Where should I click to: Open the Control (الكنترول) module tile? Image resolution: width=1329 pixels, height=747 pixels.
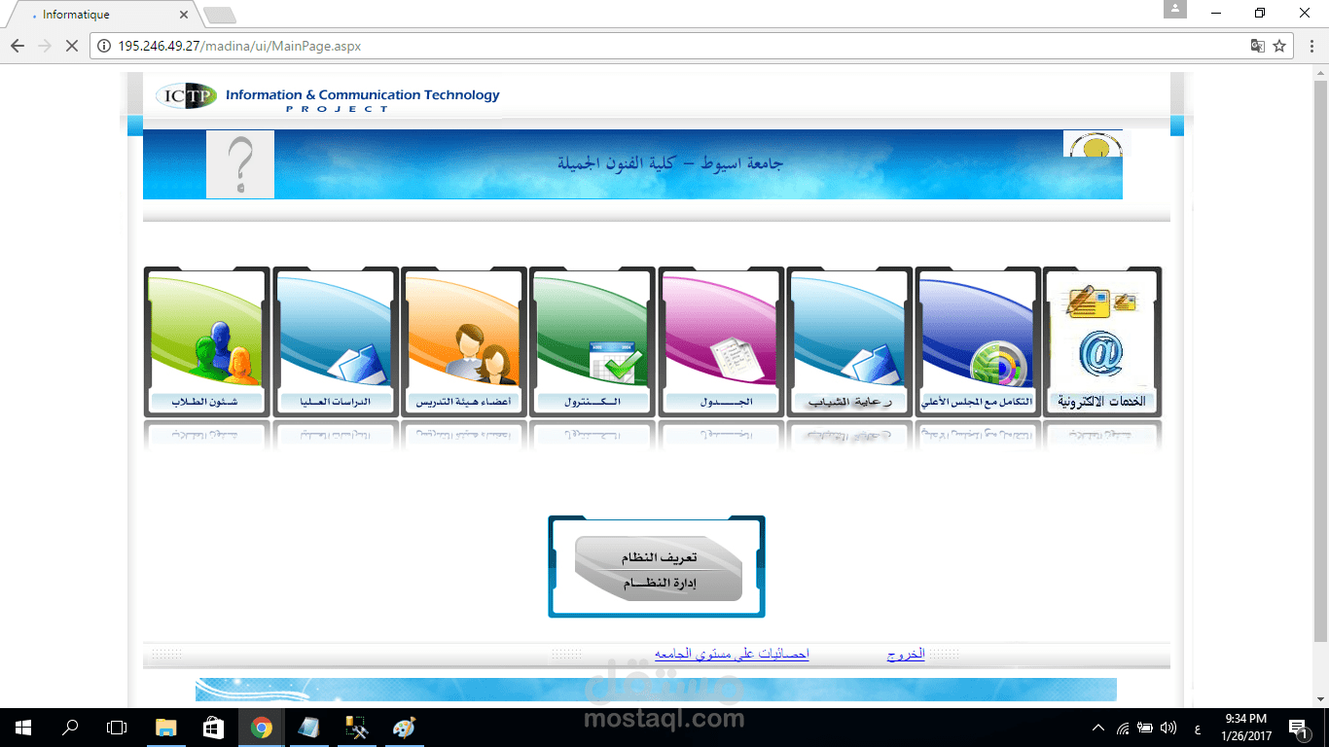(x=593, y=342)
